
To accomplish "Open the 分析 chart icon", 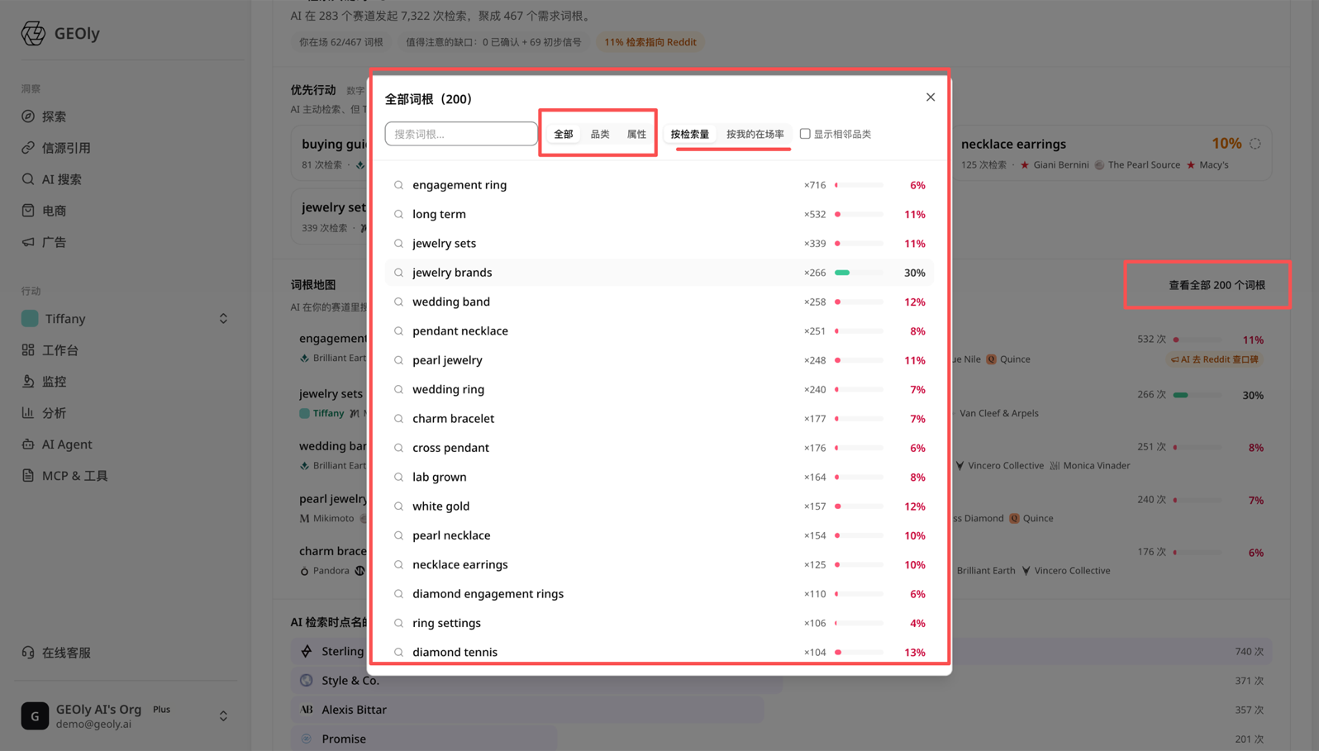I will pos(28,413).
